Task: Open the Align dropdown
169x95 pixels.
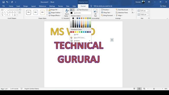Action: [x=119, y=15]
